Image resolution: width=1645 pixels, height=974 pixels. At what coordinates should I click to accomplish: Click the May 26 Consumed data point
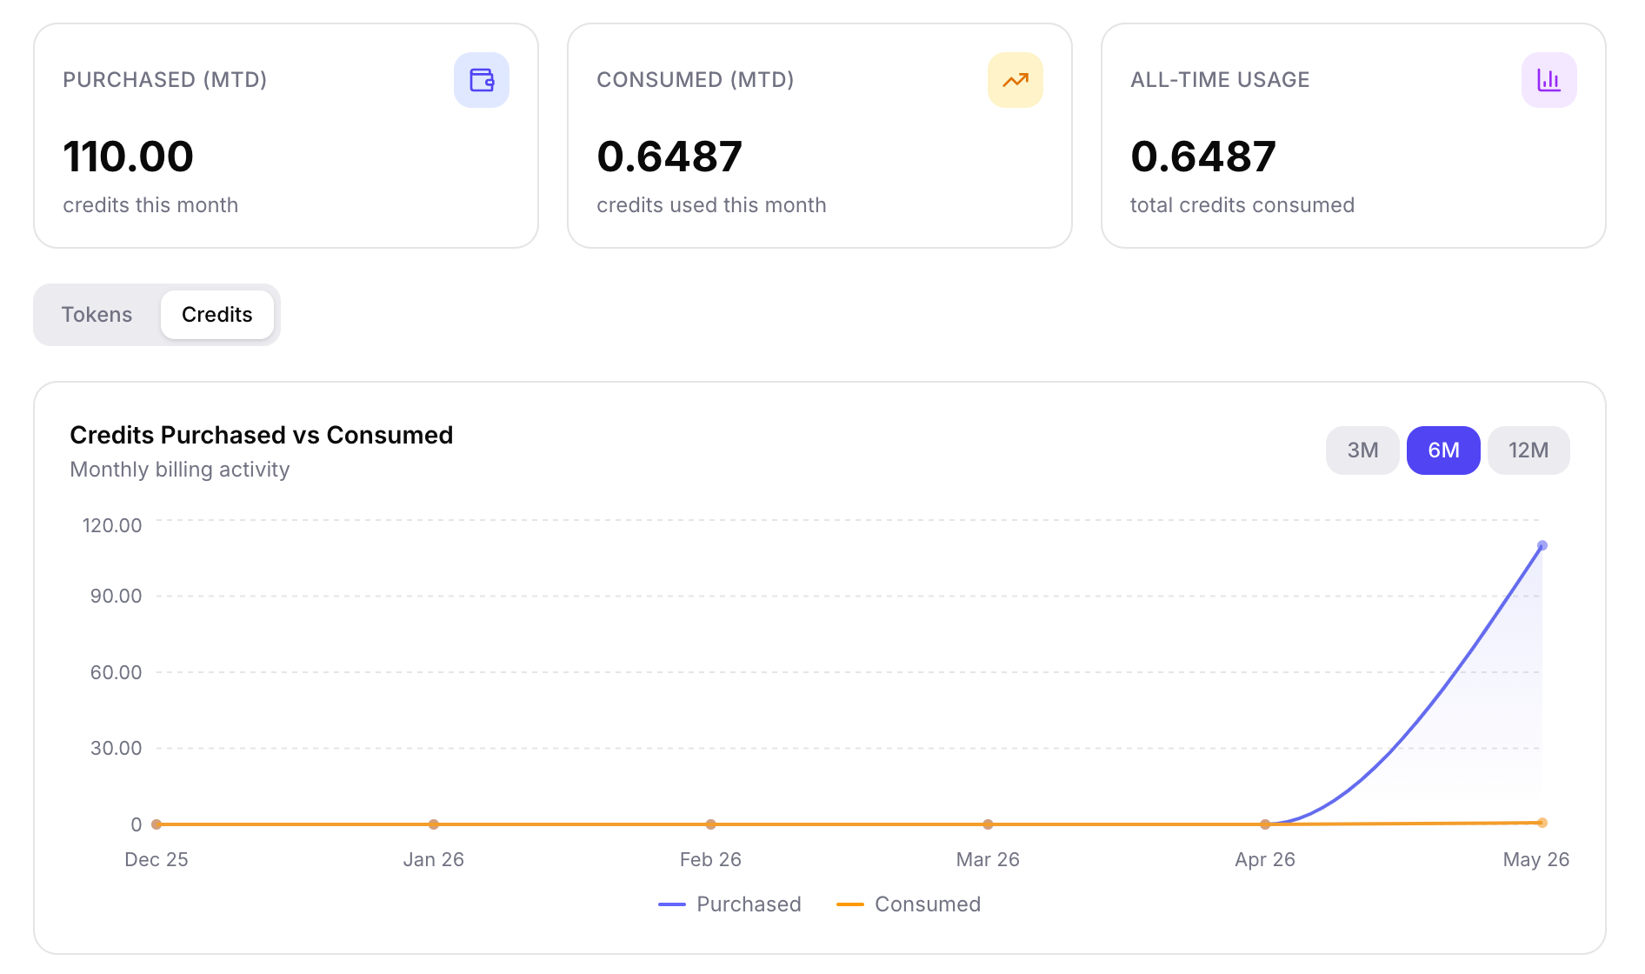[1542, 823]
